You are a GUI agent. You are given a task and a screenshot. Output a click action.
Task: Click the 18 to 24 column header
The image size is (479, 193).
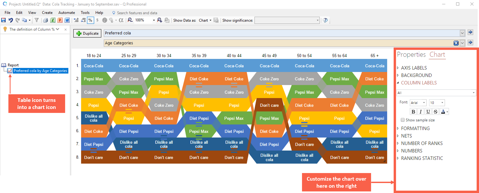click(94, 56)
